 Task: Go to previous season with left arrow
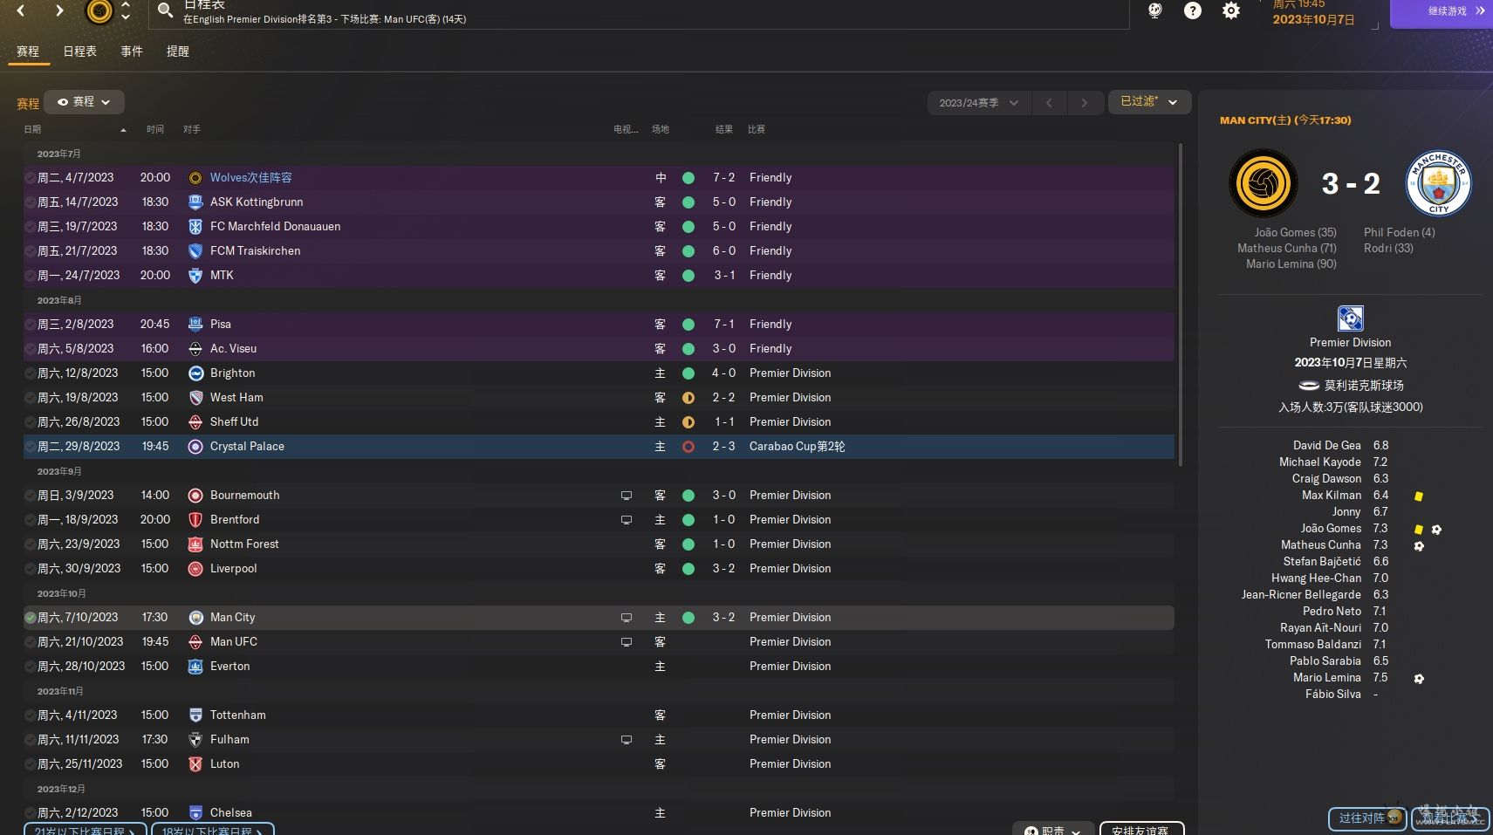click(x=1049, y=103)
